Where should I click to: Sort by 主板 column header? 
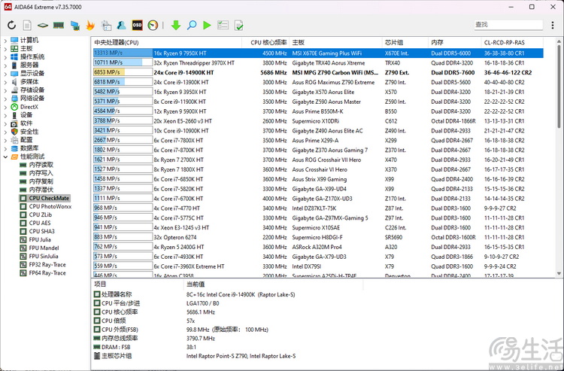point(335,42)
